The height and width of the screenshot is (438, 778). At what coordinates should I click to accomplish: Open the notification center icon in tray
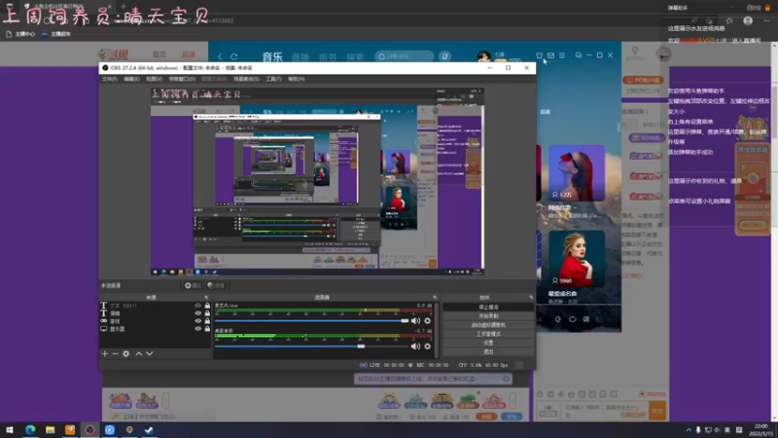click(739, 429)
